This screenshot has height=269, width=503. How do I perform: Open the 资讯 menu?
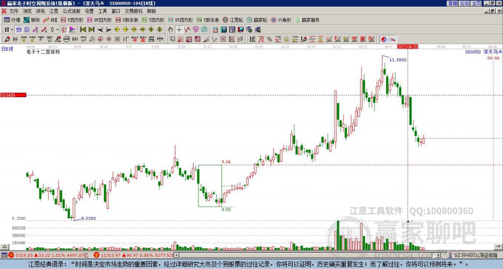click(40, 11)
